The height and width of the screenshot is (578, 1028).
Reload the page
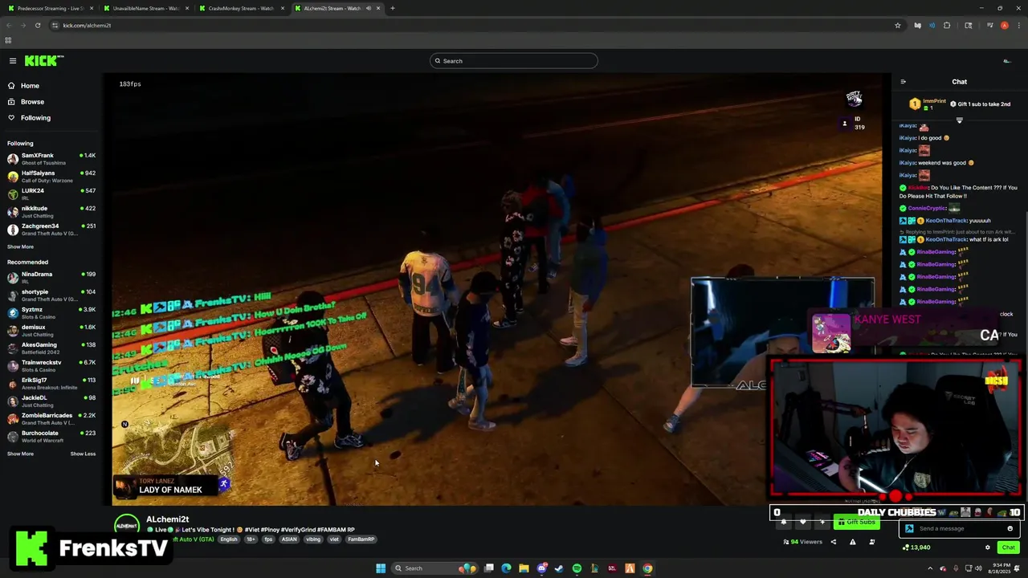pyautogui.click(x=37, y=25)
